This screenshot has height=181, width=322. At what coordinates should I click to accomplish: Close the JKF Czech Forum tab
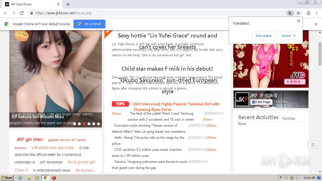(58, 4)
